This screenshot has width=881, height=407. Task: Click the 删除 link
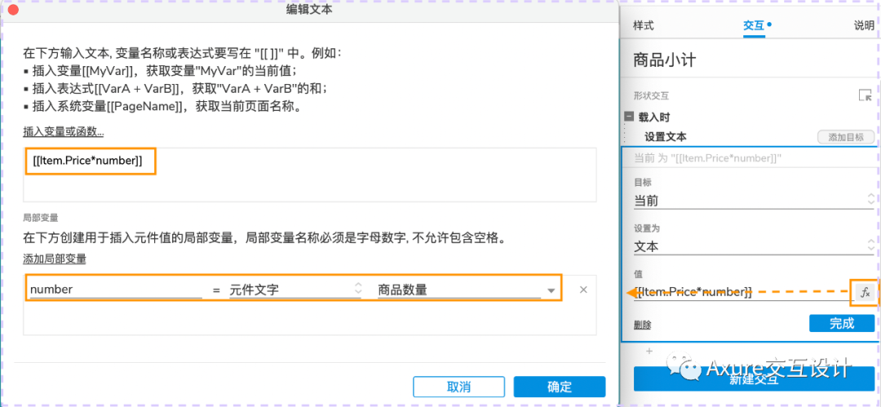click(642, 325)
